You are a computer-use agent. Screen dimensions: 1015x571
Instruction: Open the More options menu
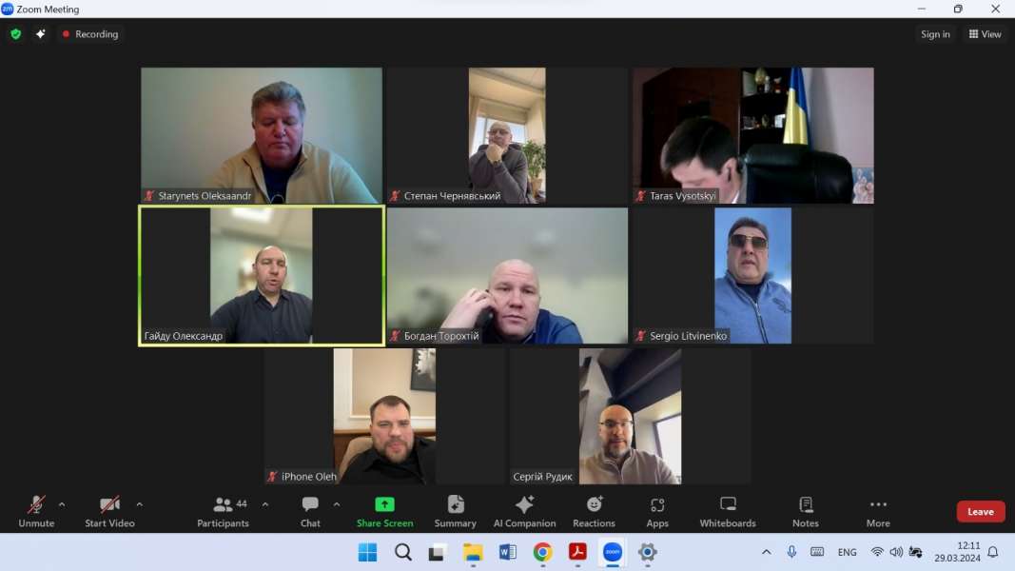877,511
